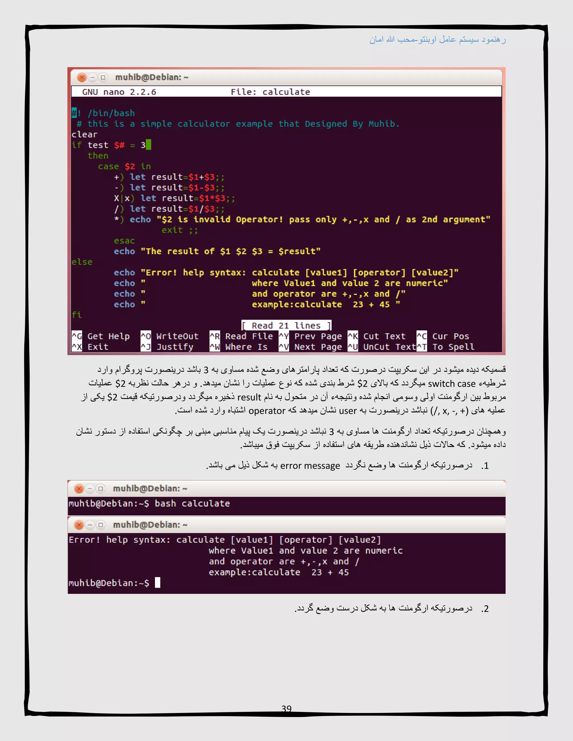Close the nano editor terminal window

coord(81,77)
